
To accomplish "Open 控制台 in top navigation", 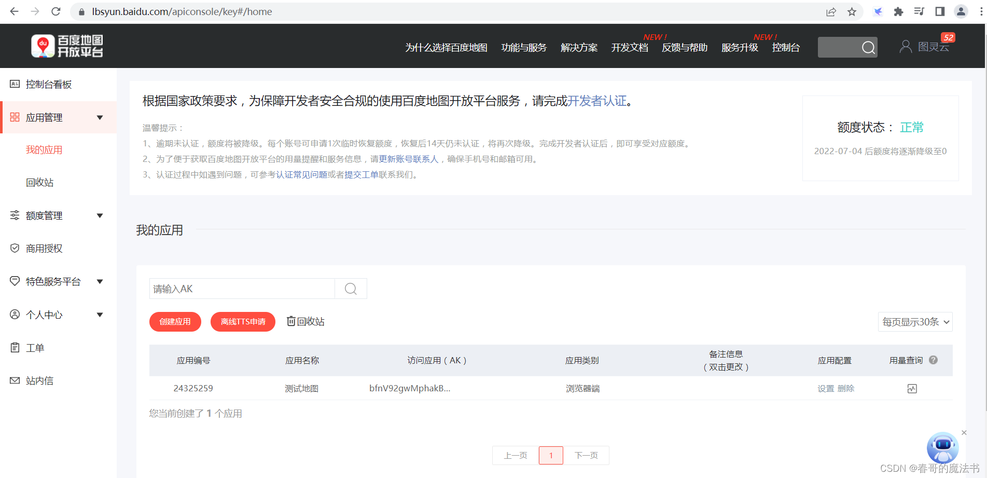I will 786,48.
